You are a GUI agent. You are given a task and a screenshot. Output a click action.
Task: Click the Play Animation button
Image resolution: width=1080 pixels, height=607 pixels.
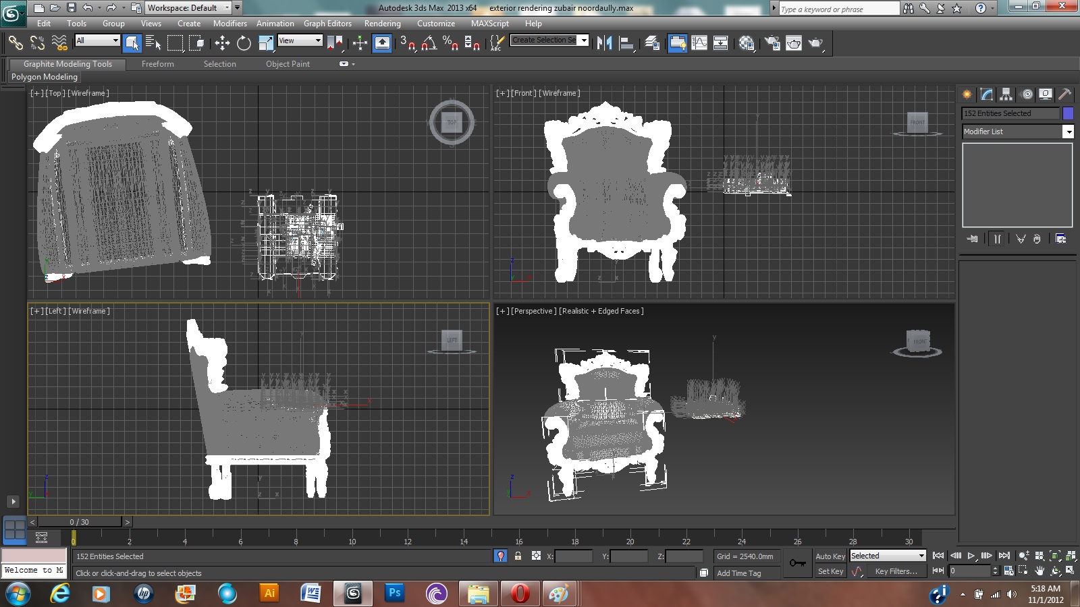click(971, 556)
